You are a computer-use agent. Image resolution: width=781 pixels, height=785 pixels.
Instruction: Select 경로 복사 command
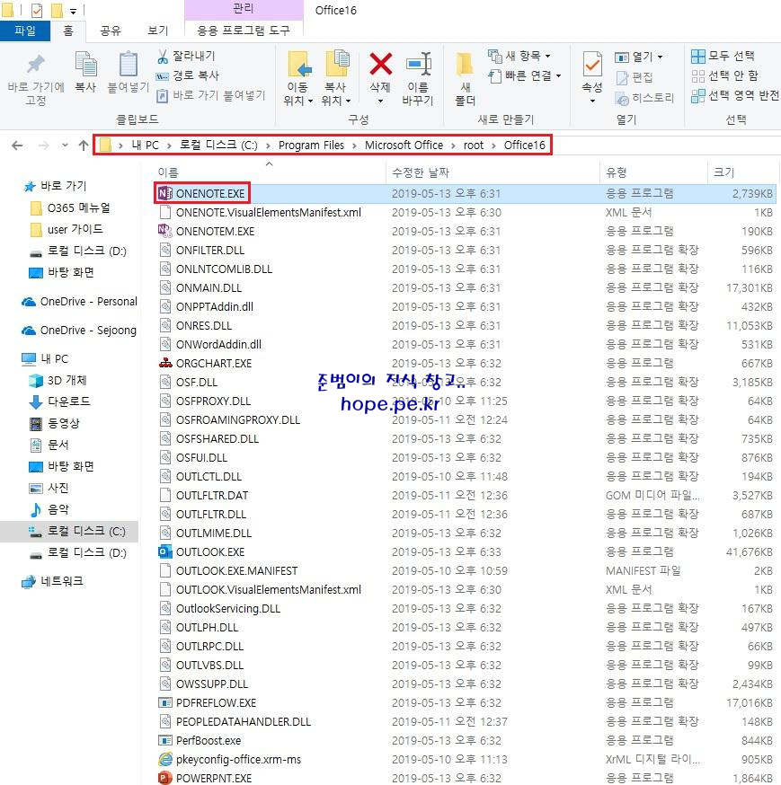click(x=187, y=75)
